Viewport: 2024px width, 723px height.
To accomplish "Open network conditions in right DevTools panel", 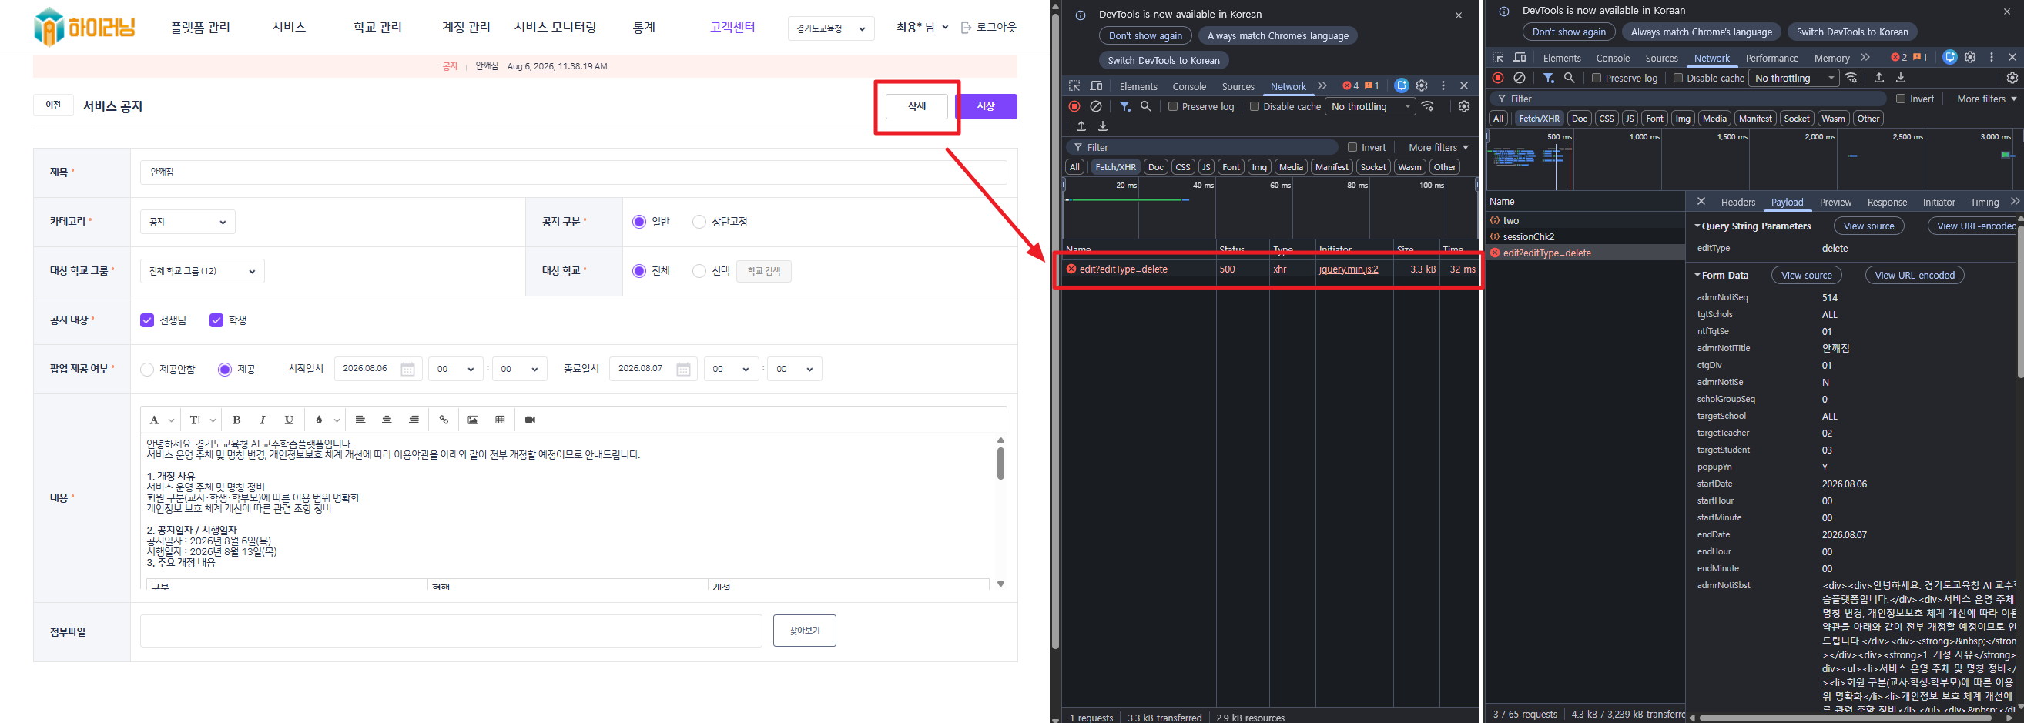I will click(1852, 77).
